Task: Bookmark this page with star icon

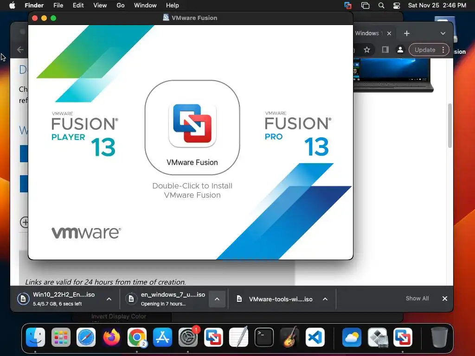Action: point(367,50)
